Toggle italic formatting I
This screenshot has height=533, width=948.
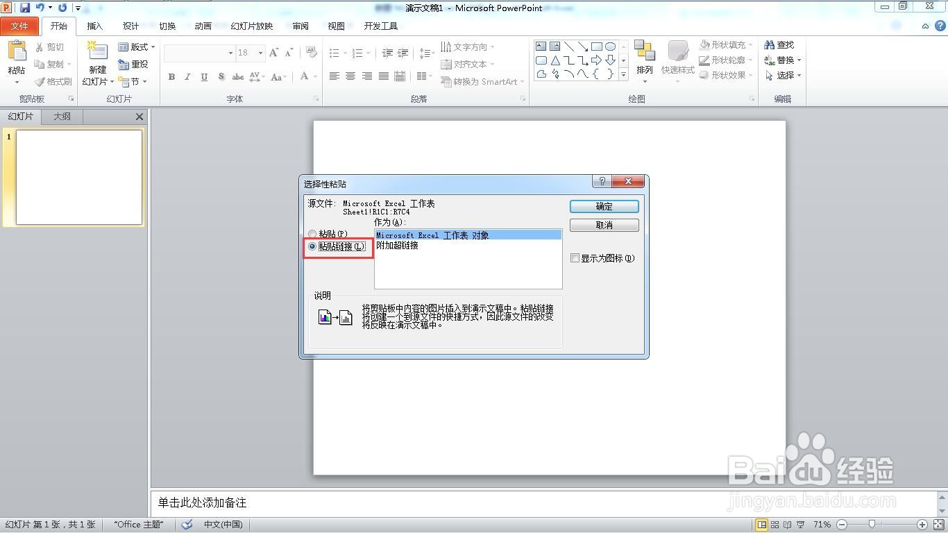187,77
